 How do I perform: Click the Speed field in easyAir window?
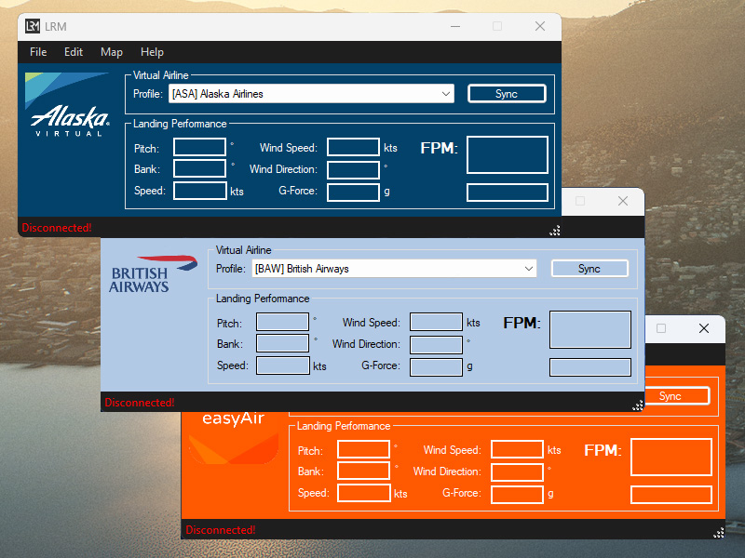coord(364,493)
